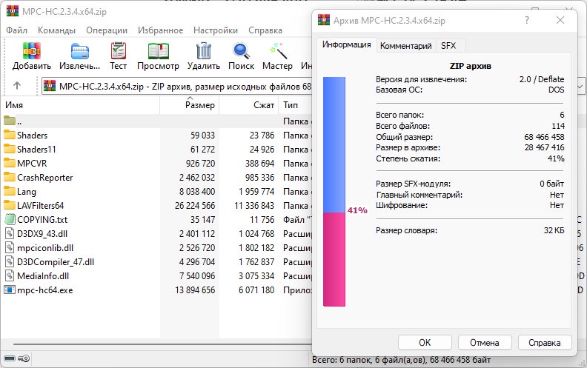Switch to the Комментарий tab
Viewport: 587px width, 368px height.
pyautogui.click(x=406, y=46)
